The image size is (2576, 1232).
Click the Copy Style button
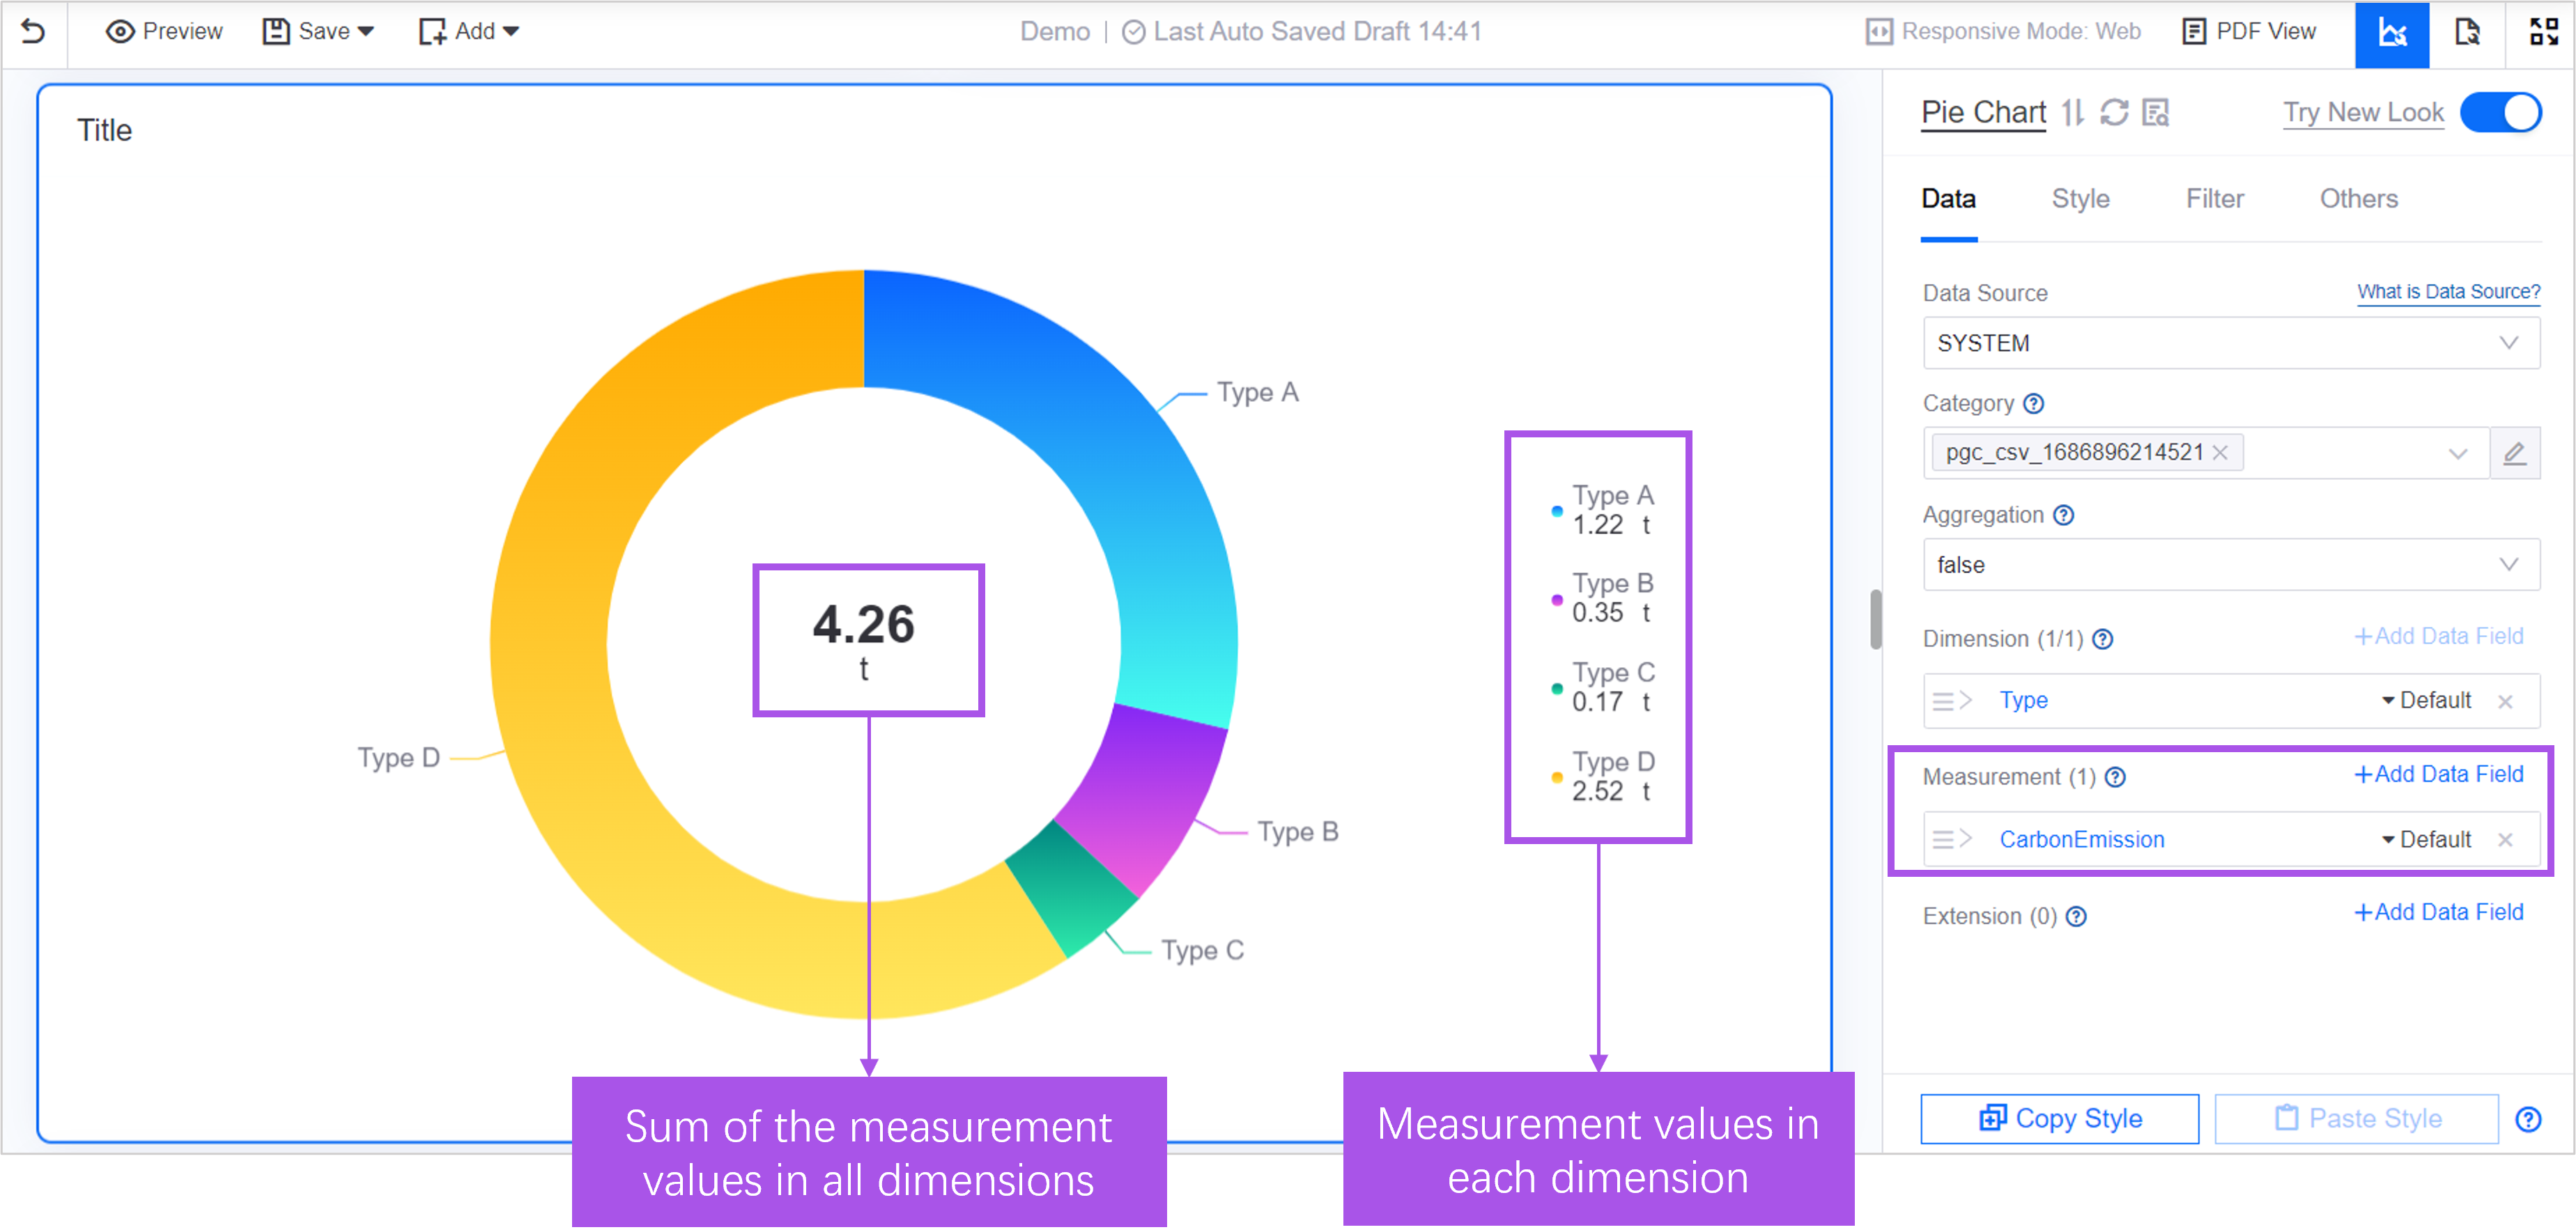[x=2059, y=1118]
